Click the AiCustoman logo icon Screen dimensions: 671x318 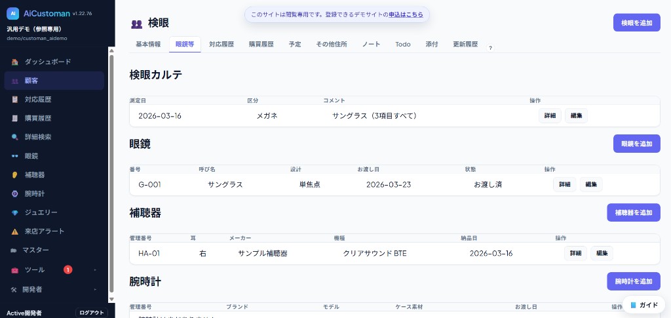coord(13,14)
